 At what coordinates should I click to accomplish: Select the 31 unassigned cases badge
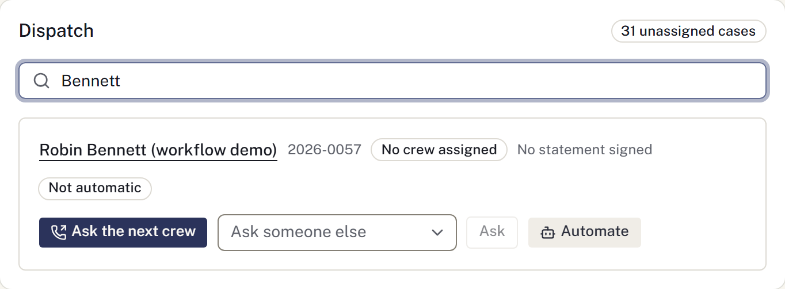coord(688,31)
